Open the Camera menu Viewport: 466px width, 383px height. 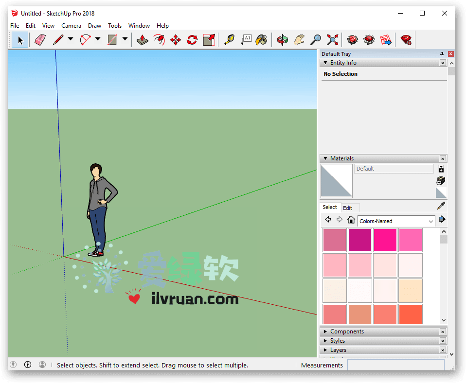pos(71,26)
